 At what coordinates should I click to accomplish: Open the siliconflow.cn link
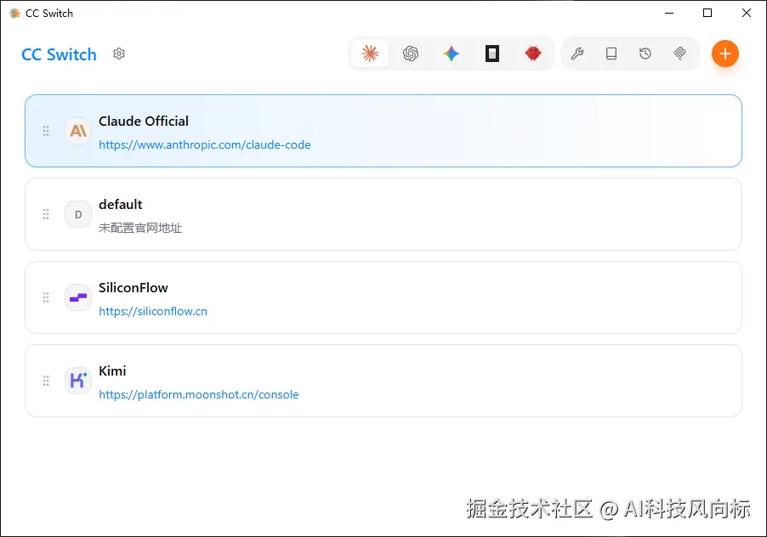(x=153, y=311)
